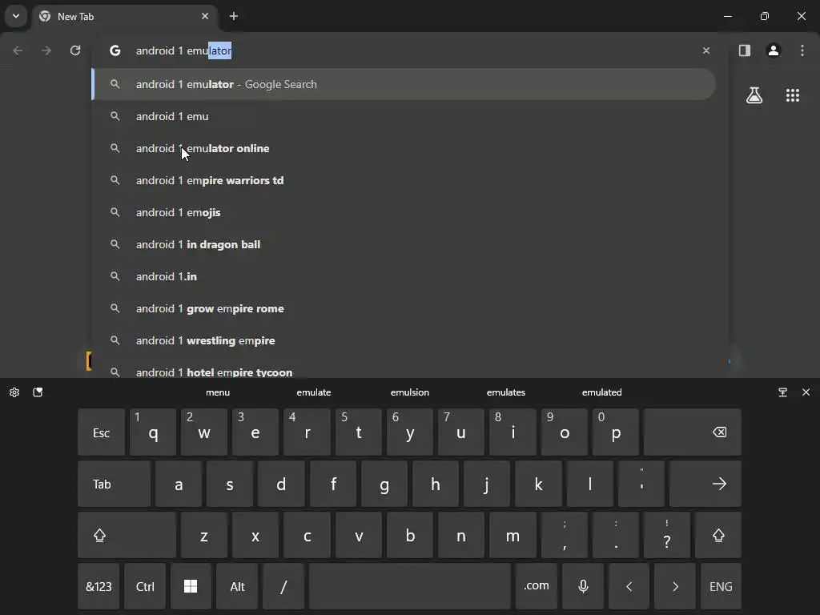This screenshot has height=615, width=820.
Task: Switch to &123 symbols layout
Action: coord(98,586)
